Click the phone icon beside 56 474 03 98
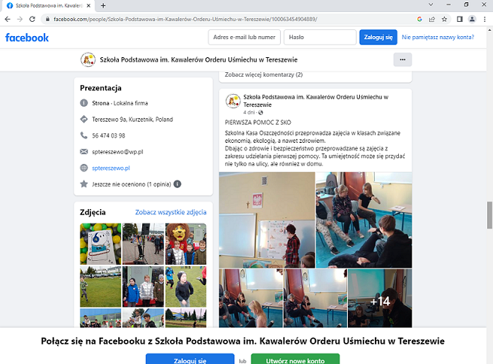The width and height of the screenshot is (493, 364). tap(84, 135)
